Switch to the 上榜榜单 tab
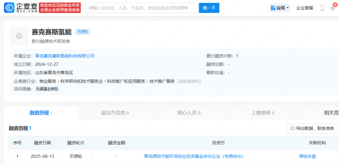 [263, 113]
